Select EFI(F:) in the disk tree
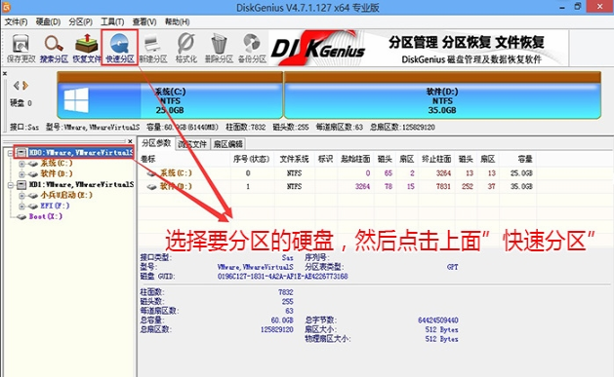 [x=55, y=206]
